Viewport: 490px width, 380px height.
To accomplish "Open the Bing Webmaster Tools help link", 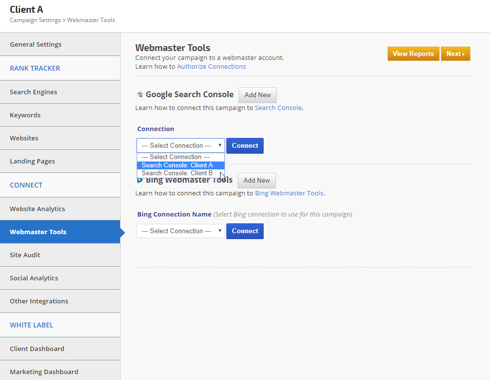I will pyautogui.click(x=289, y=193).
